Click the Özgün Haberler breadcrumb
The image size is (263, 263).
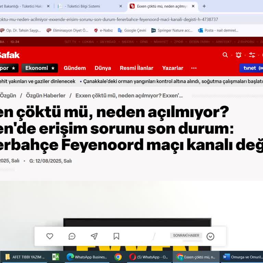[46, 96]
